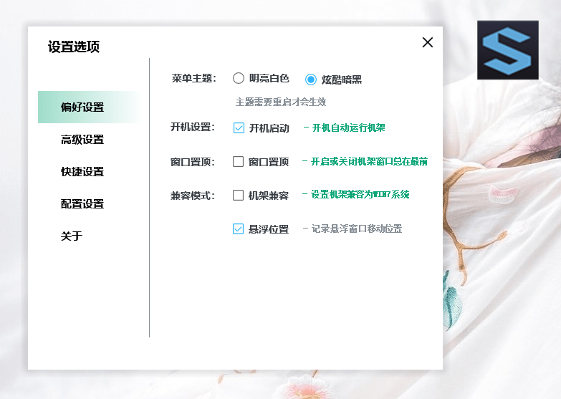This screenshot has height=399, width=561.
Task: Open the 关于 tab
Action: coord(72,236)
